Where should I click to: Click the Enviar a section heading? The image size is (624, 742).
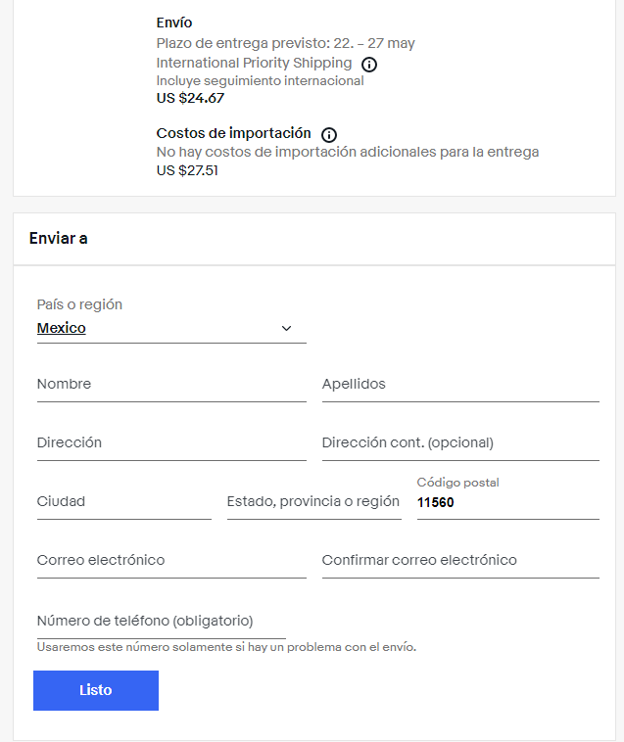(59, 238)
